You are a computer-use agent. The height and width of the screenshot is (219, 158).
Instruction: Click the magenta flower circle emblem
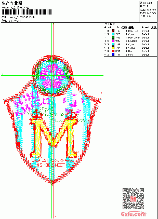pyautogui.click(x=52, y=76)
